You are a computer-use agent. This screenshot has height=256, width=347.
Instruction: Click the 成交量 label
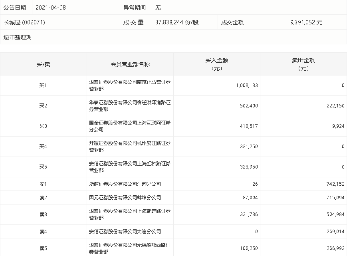[x=133, y=22]
